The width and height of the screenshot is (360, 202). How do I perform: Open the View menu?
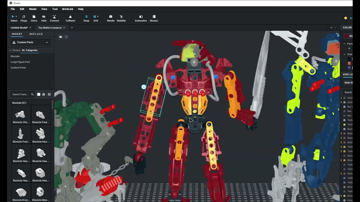coord(44,9)
